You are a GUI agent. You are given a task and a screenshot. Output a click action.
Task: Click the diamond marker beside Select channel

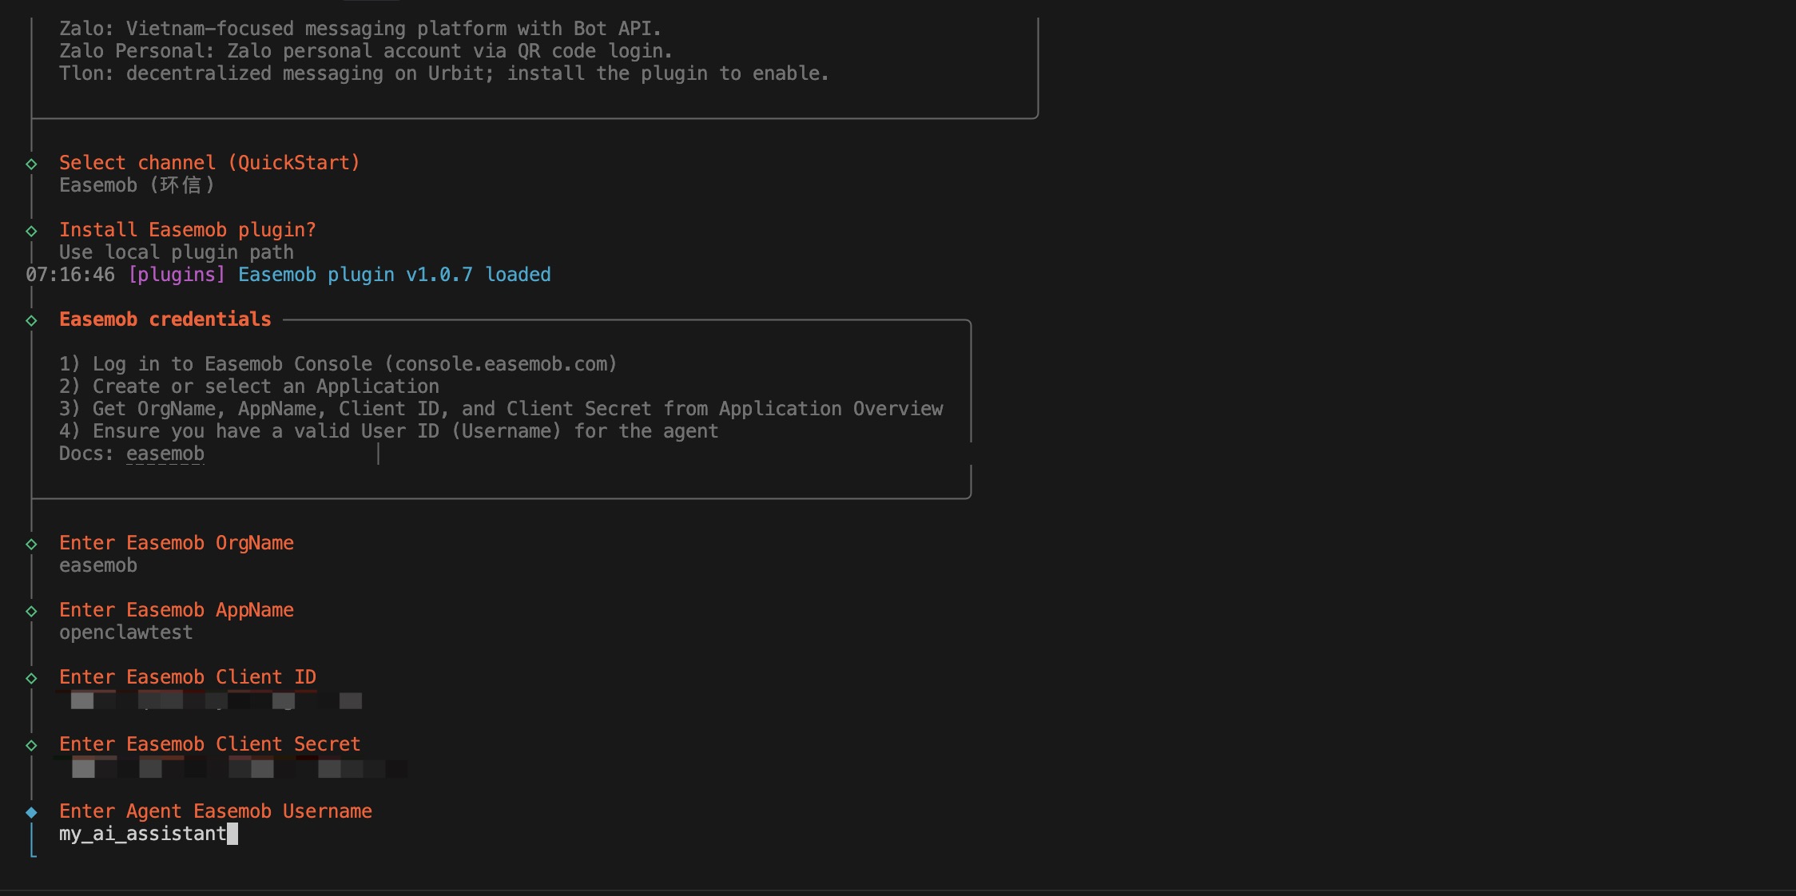pyautogui.click(x=31, y=164)
